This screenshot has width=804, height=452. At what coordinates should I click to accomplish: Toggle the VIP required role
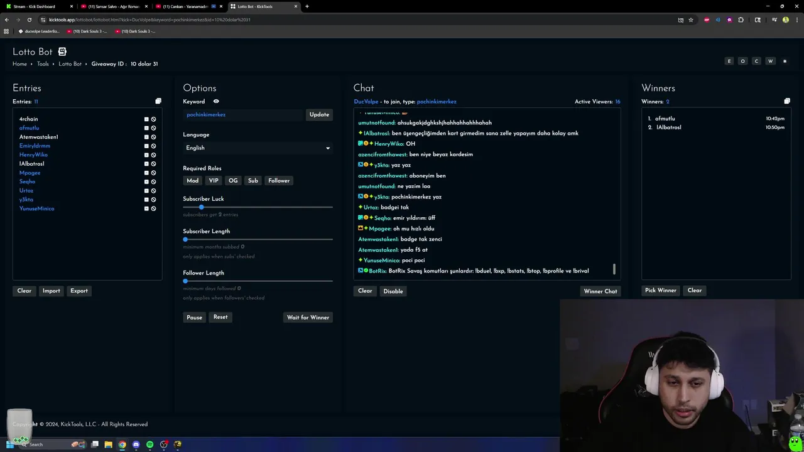point(214,180)
